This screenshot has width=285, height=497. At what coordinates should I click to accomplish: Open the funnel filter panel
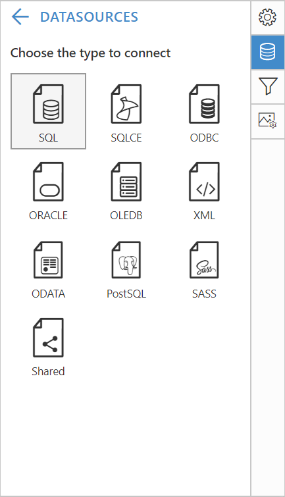[268, 86]
